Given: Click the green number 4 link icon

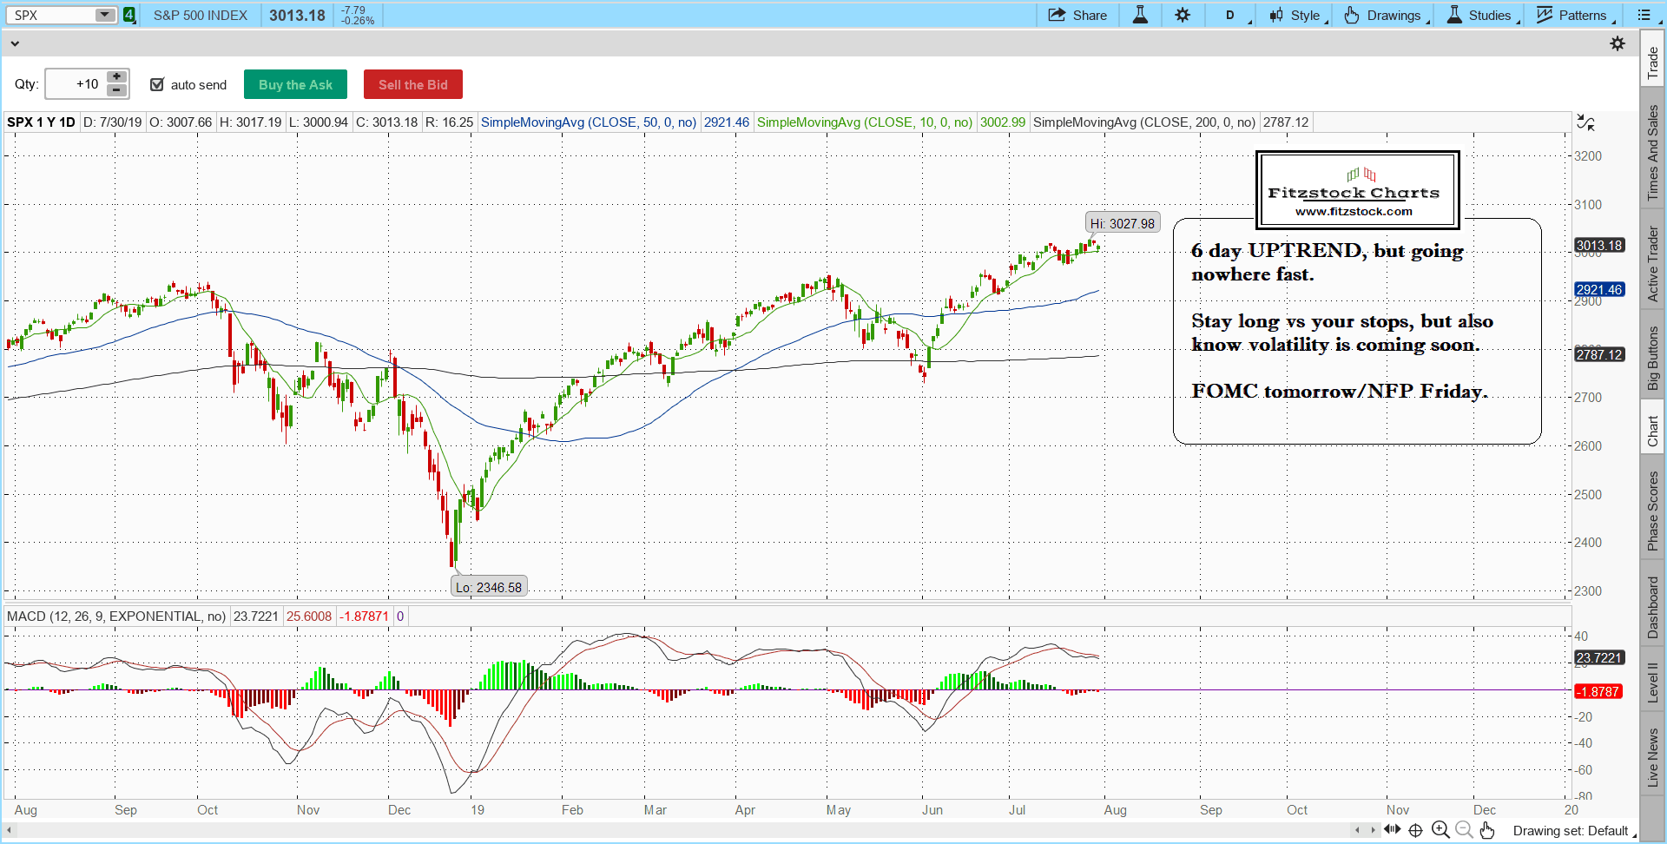Looking at the screenshot, I should click(129, 15).
